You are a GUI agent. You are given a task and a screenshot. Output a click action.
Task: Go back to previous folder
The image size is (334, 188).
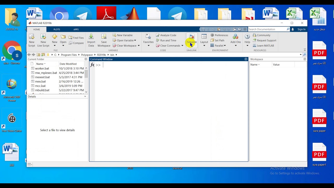(x=29, y=55)
